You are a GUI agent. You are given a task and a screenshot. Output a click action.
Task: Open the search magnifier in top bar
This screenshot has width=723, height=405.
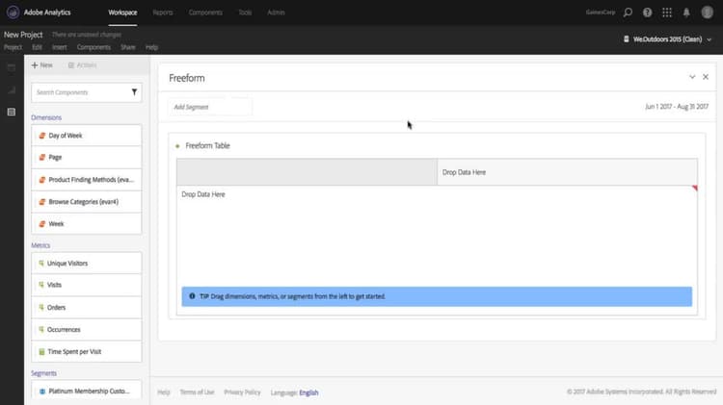point(628,13)
